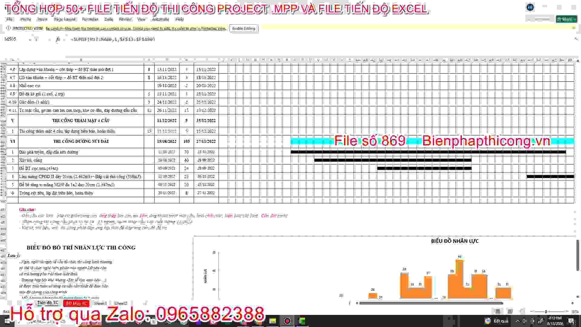Select the red BĐ Máy TC sheet tab
Image resolution: width=581 pixels, height=327 pixels.
tap(76, 303)
